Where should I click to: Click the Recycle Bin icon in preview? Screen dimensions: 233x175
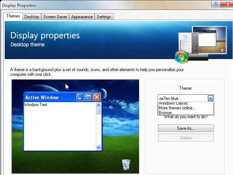(x=126, y=164)
